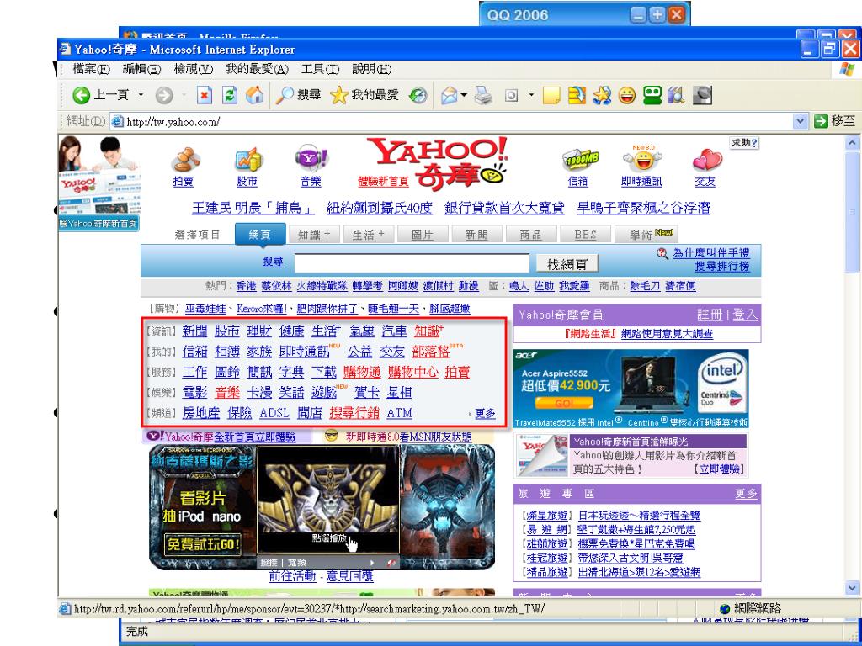Click the 交友 hearts icon
The height and width of the screenshot is (646, 862).
tap(707, 160)
